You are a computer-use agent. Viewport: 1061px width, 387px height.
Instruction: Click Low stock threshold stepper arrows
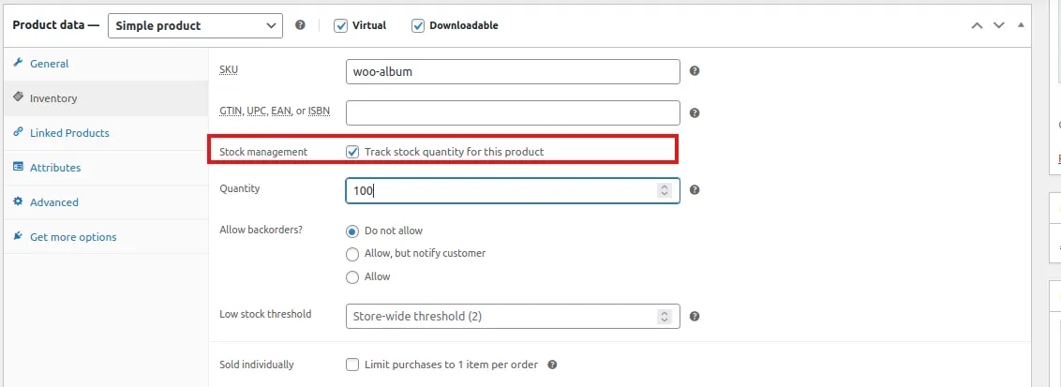pos(664,317)
